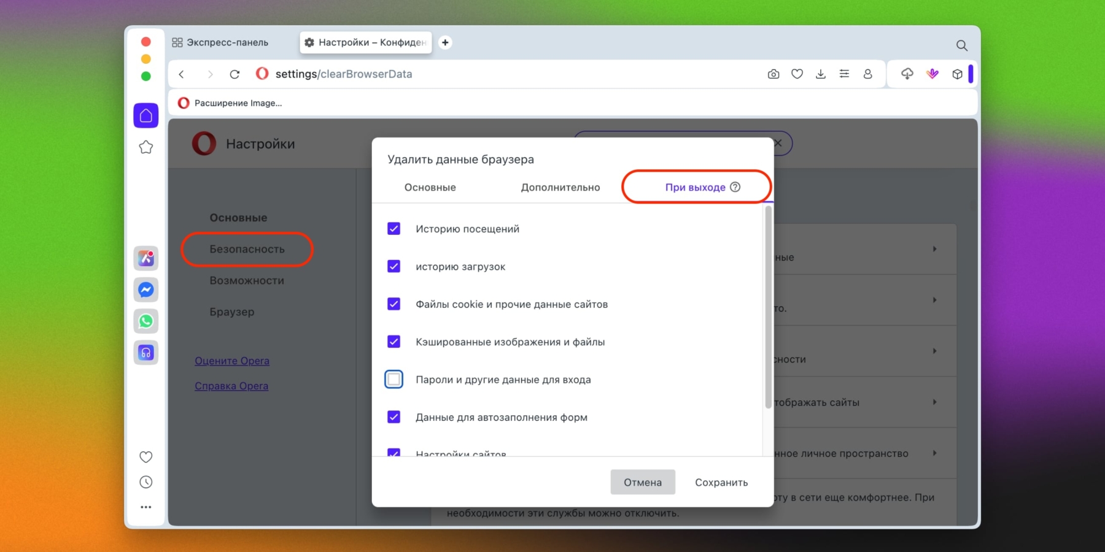The height and width of the screenshot is (552, 1105).
Task: Toggle cached images and files checkbox
Action: click(x=394, y=342)
